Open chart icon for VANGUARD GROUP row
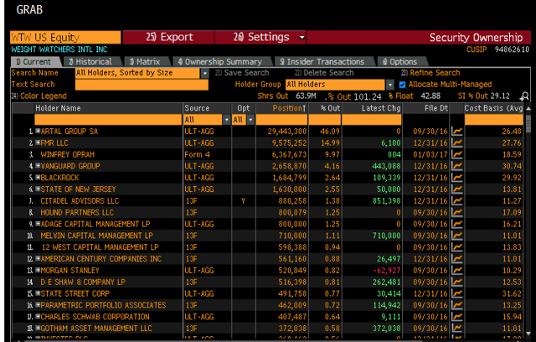Viewport: 536px width, 342px height. coord(457,166)
